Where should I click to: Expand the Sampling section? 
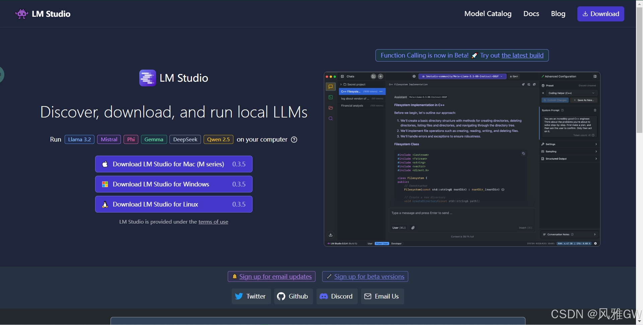pos(569,152)
